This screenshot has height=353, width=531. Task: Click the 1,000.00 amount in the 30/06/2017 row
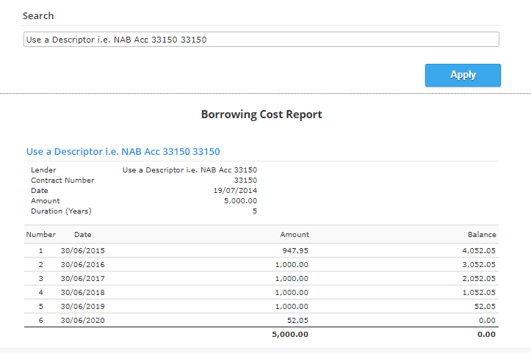(x=292, y=278)
